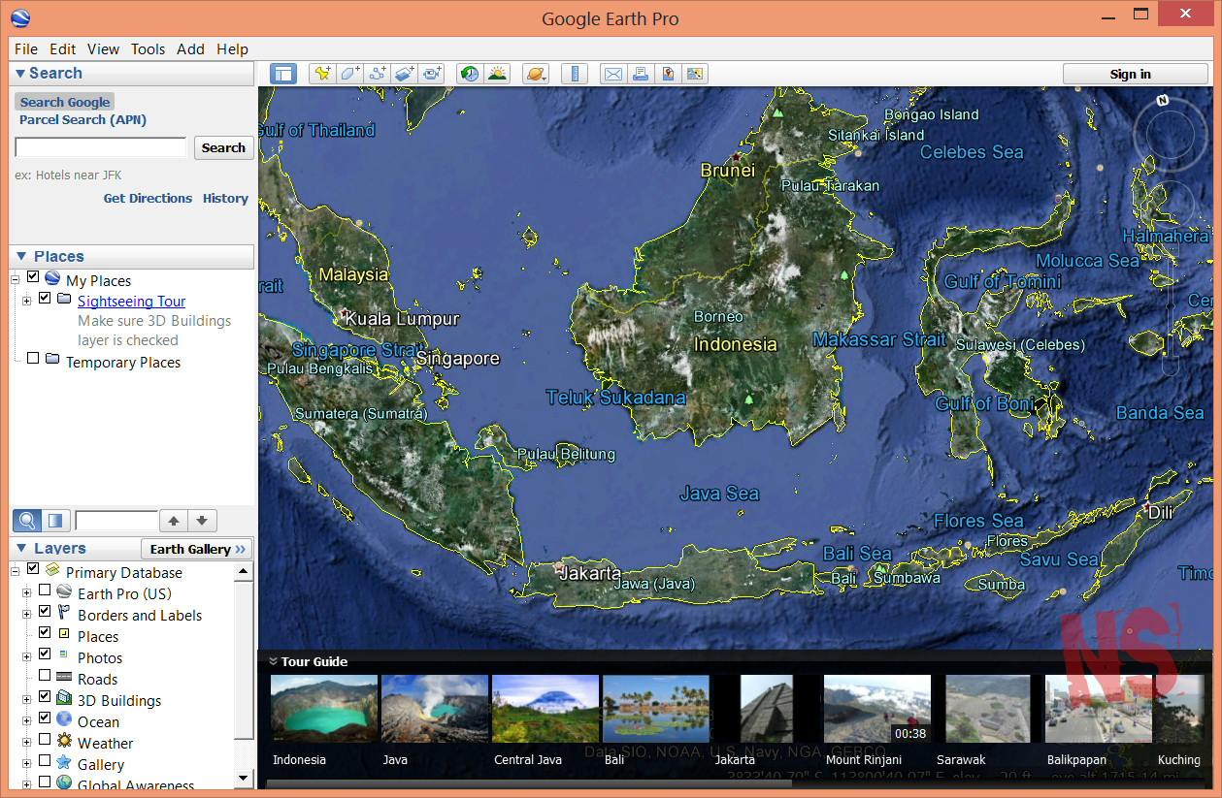The image size is (1222, 798).
Task: Expand the Photos layer node
Action: point(27,657)
